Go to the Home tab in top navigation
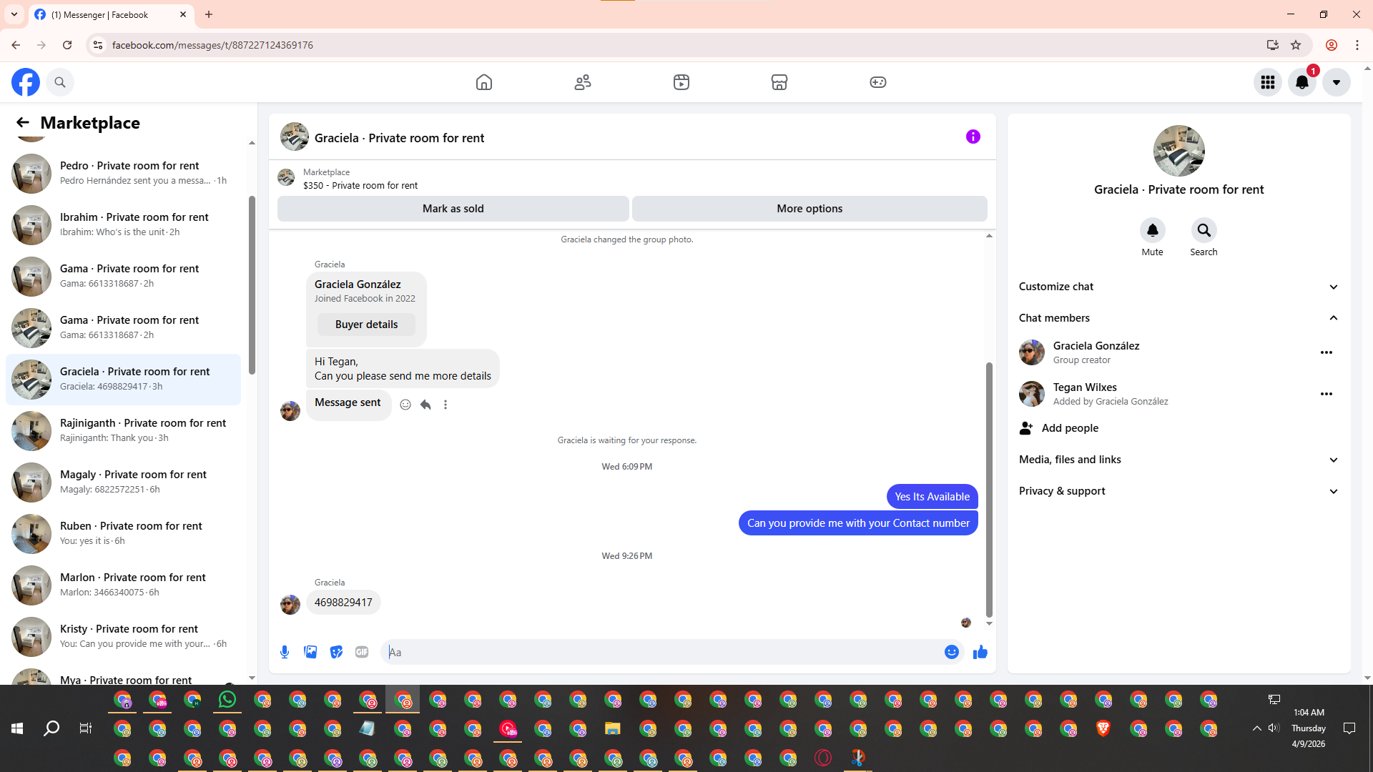The height and width of the screenshot is (772, 1373). pyautogui.click(x=484, y=82)
